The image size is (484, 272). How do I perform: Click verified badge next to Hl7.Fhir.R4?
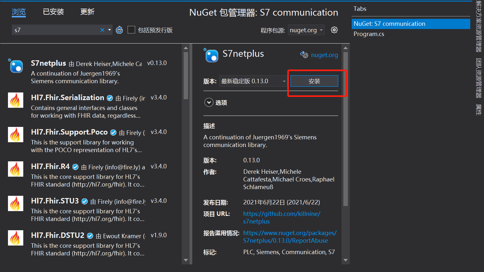[x=75, y=167]
